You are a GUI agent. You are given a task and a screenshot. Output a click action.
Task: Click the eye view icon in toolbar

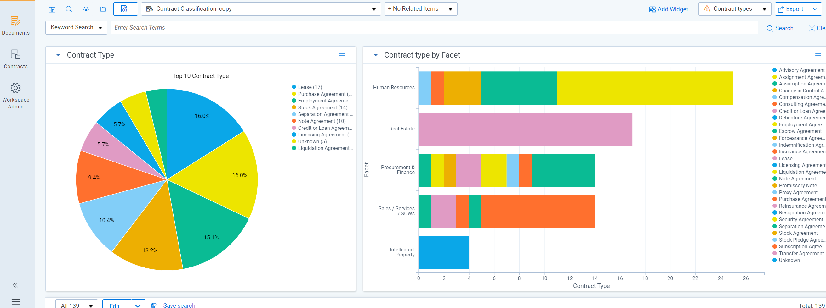click(86, 9)
